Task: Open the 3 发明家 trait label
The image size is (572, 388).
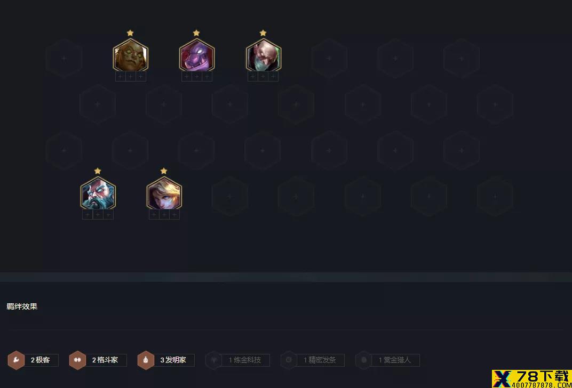Action: pyautogui.click(x=173, y=360)
